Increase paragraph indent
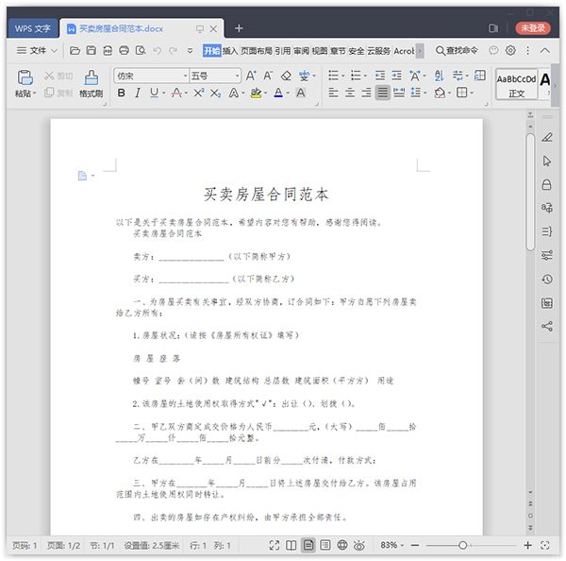 point(397,76)
